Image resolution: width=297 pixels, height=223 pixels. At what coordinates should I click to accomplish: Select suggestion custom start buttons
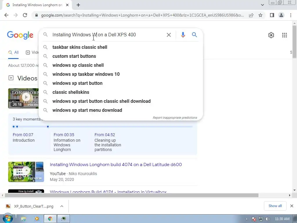pyautogui.click(x=121, y=56)
